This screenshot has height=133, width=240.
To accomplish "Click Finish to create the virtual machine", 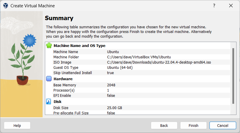I will [193, 125].
